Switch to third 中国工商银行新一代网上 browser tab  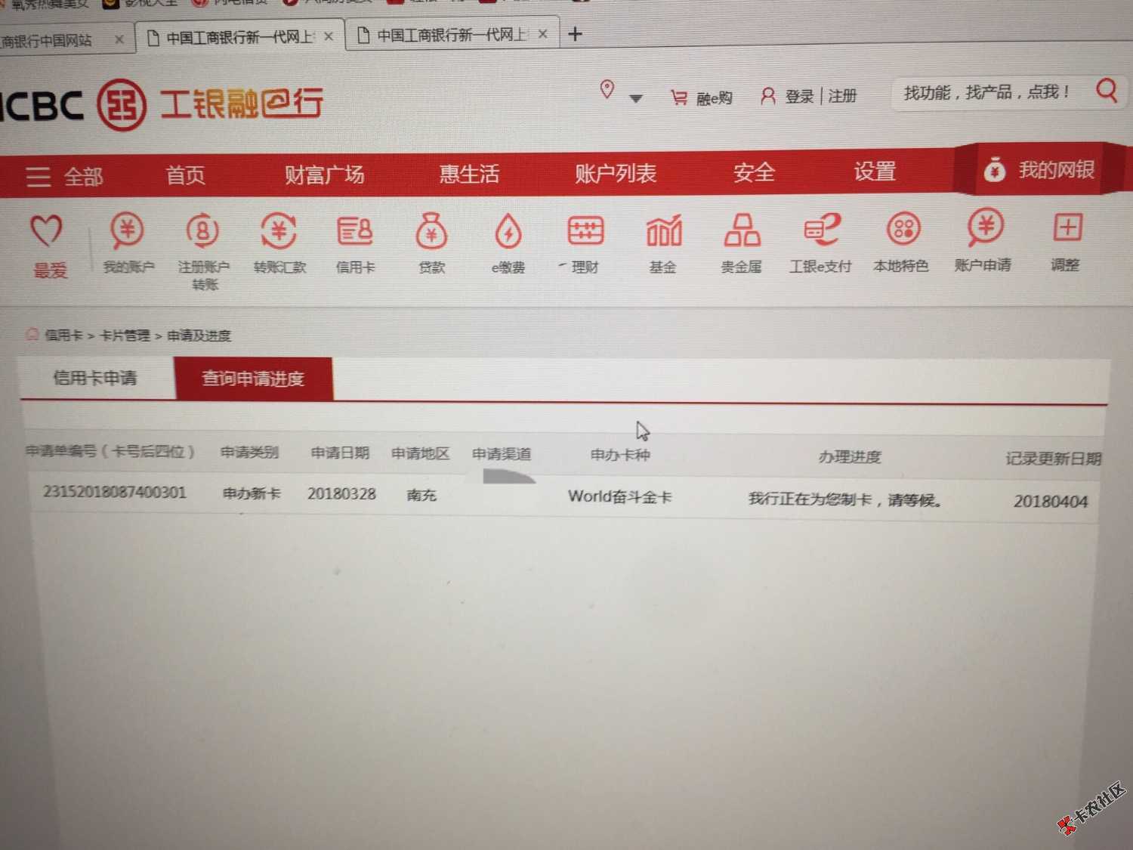[x=452, y=35]
